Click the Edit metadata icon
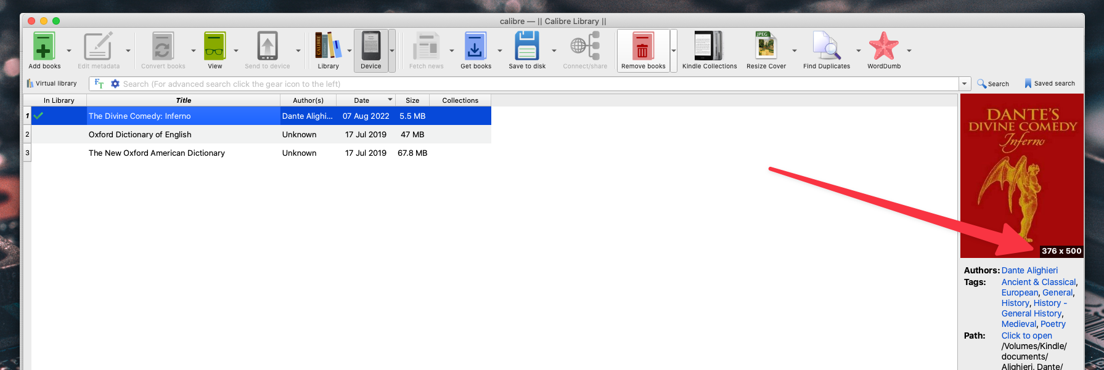 click(98, 46)
